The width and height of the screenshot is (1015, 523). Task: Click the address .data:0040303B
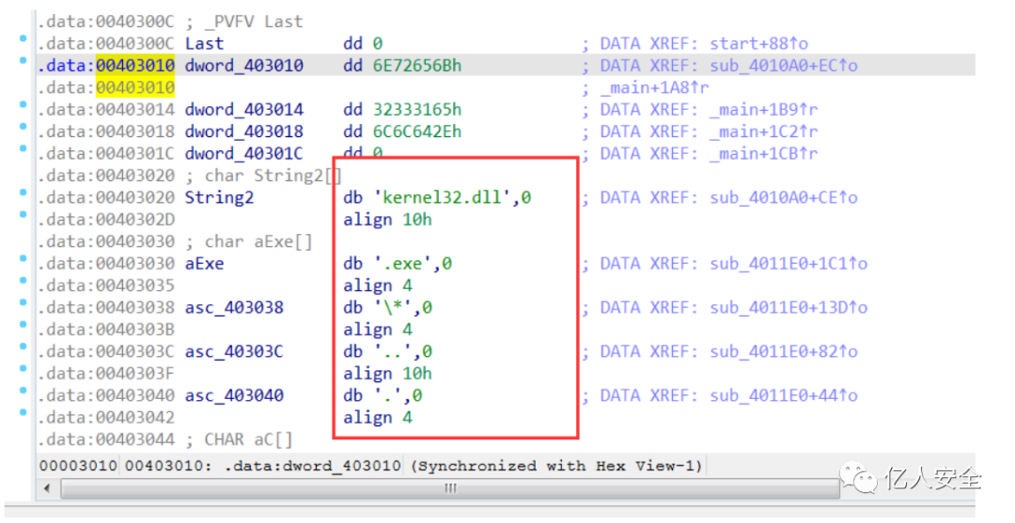[105, 329]
